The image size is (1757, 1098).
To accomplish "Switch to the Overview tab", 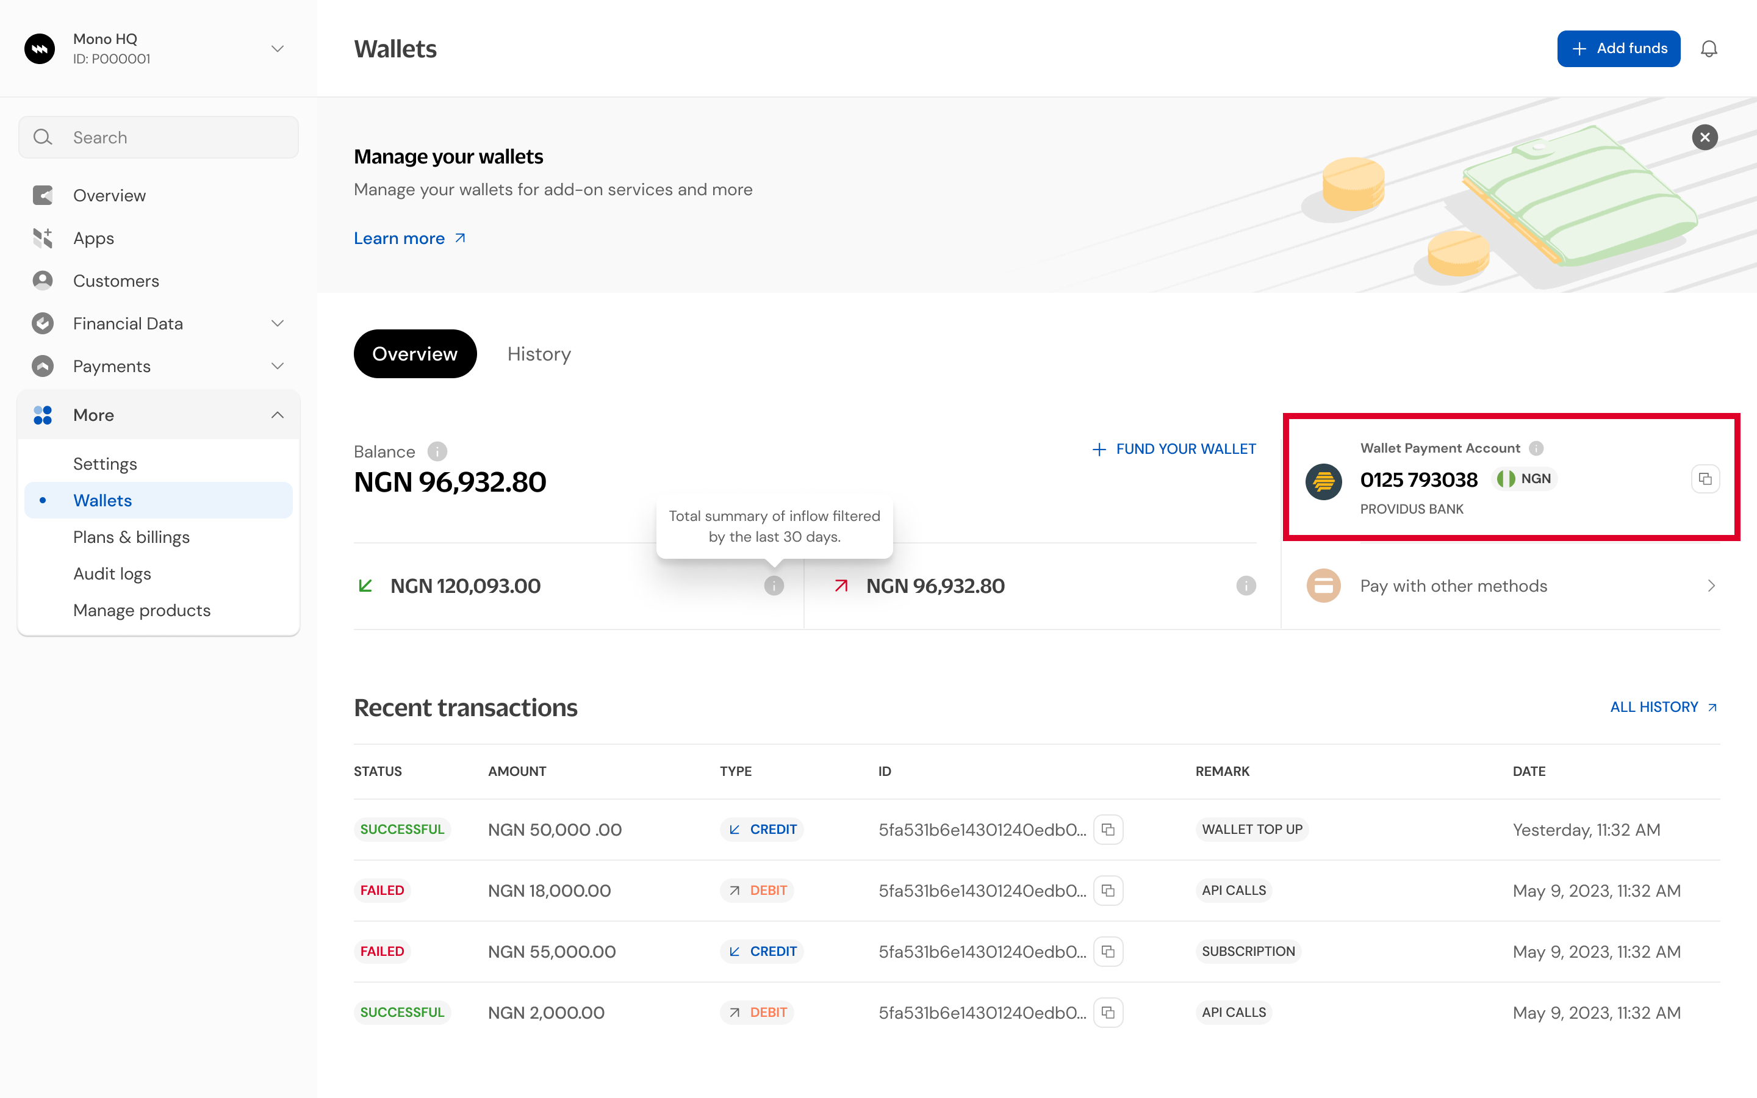I will pyautogui.click(x=415, y=354).
